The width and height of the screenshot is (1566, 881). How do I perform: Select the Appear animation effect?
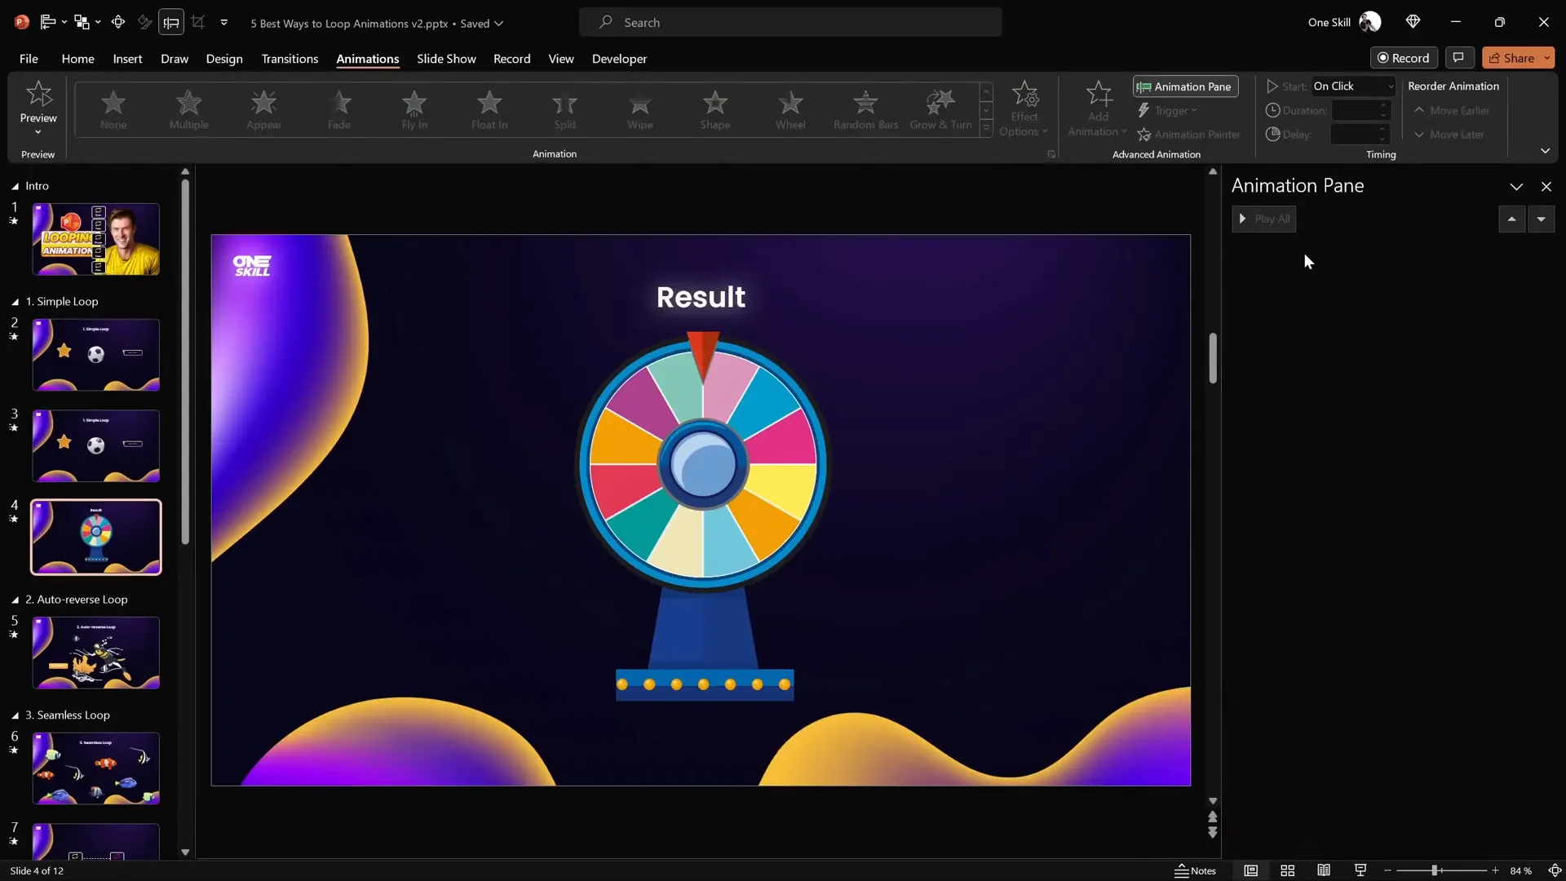(x=263, y=109)
